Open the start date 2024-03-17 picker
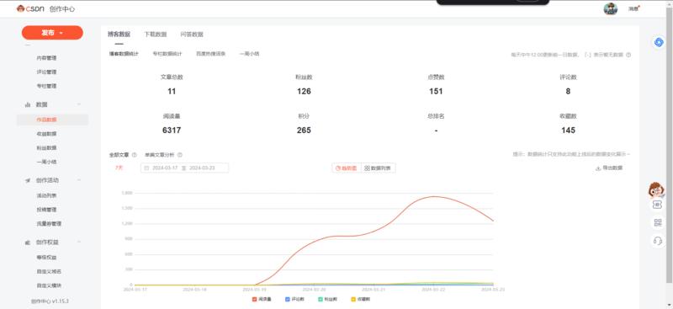Image resolution: width=673 pixels, height=309 pixels. pos(165,168)
